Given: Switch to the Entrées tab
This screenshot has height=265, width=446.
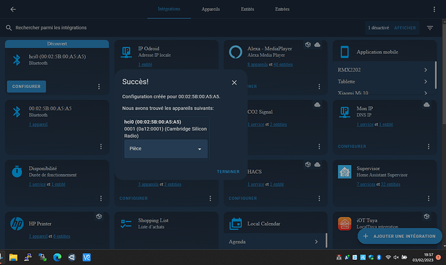Looking at the screenshot, I should tap(282, 9).
